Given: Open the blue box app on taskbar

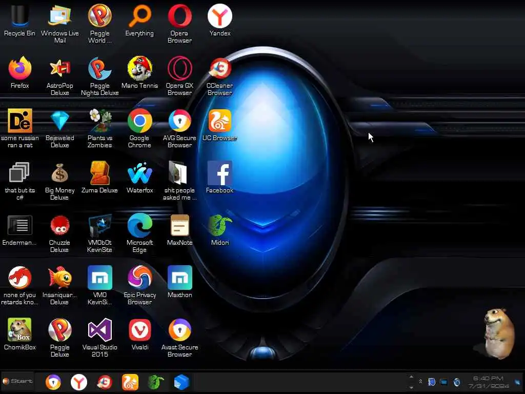Looking at the screenshot, I should click(x=181, y=382).
